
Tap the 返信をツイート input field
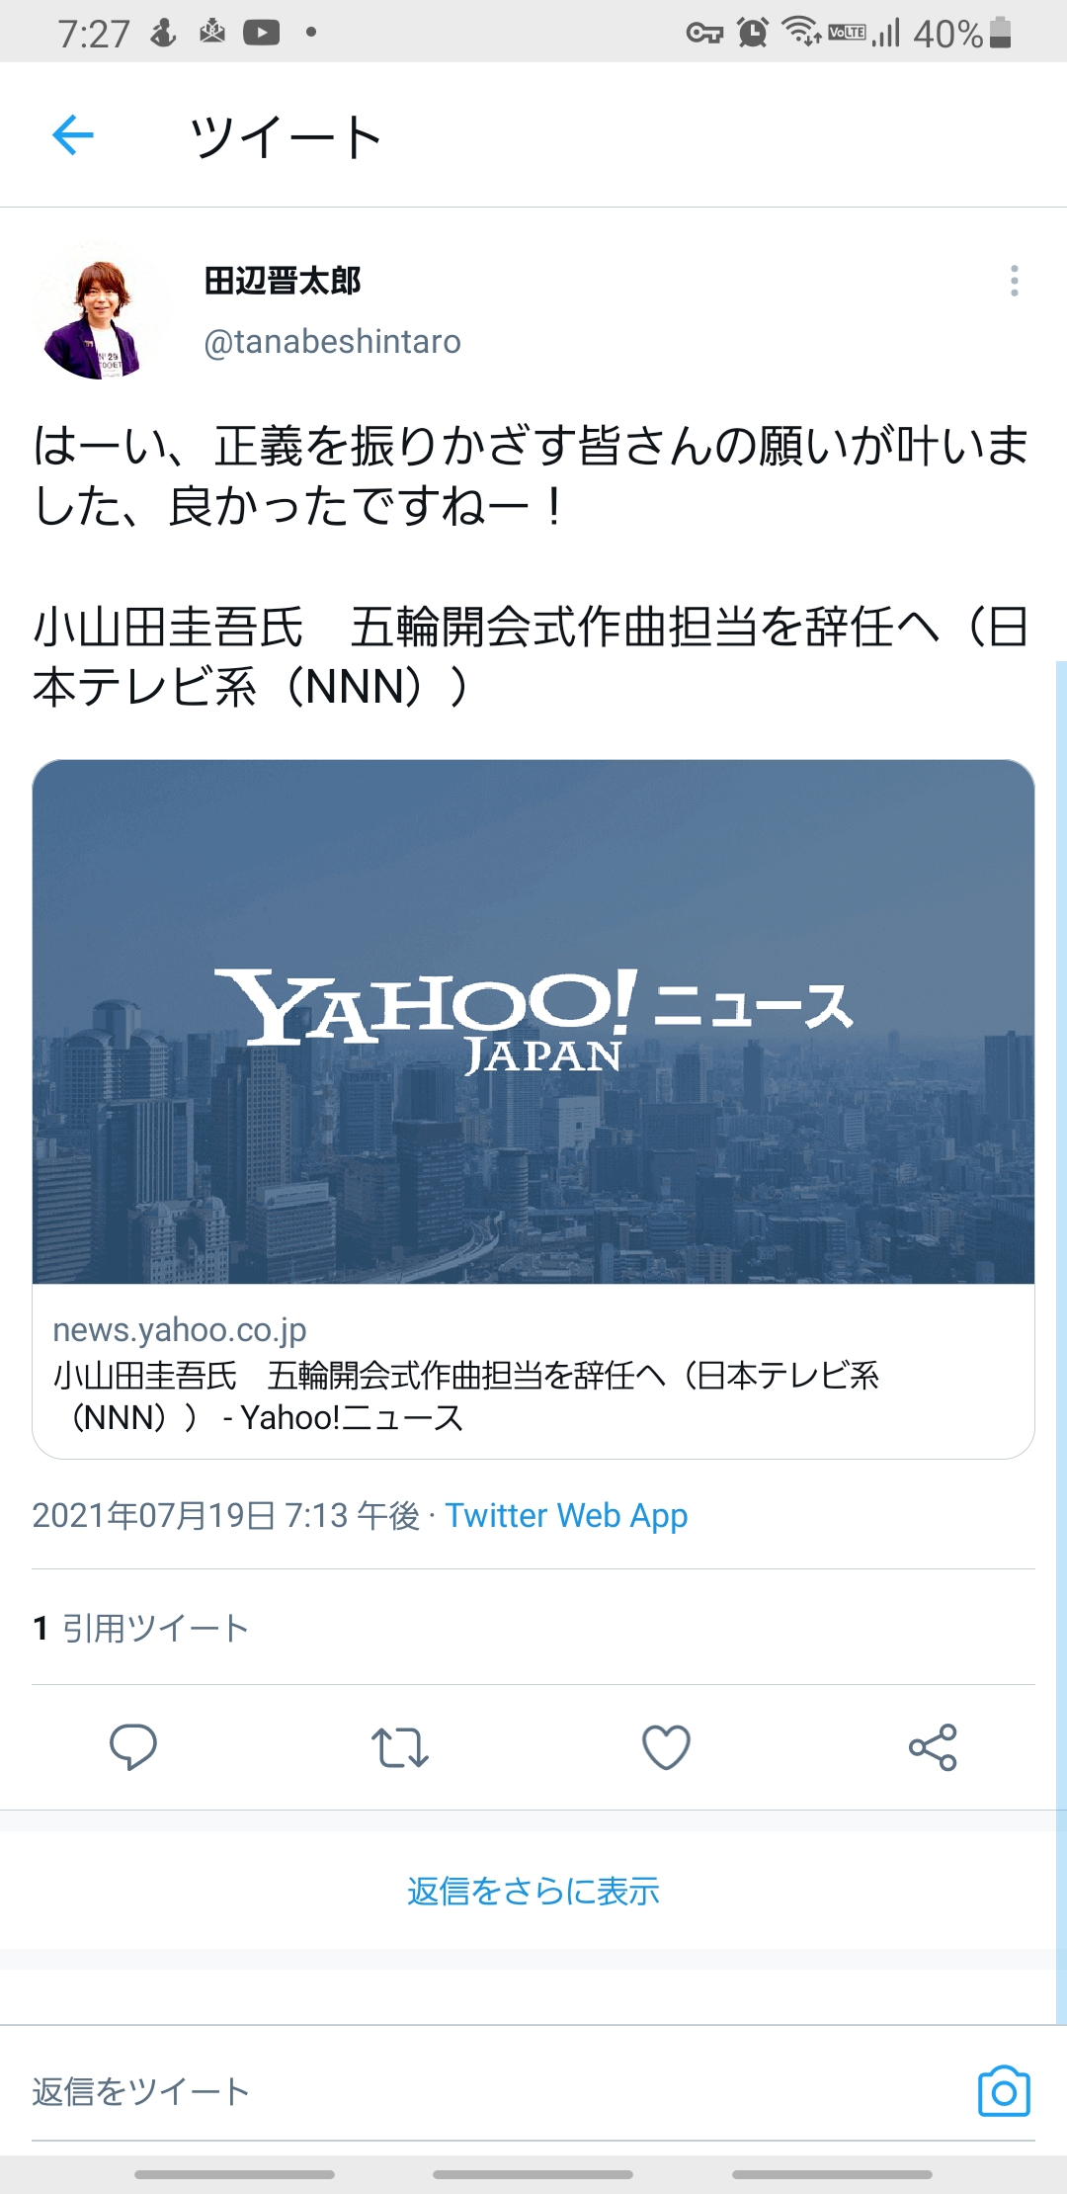click(x=494, y=2091)
